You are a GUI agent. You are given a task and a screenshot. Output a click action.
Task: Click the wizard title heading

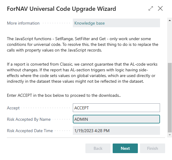61,9
